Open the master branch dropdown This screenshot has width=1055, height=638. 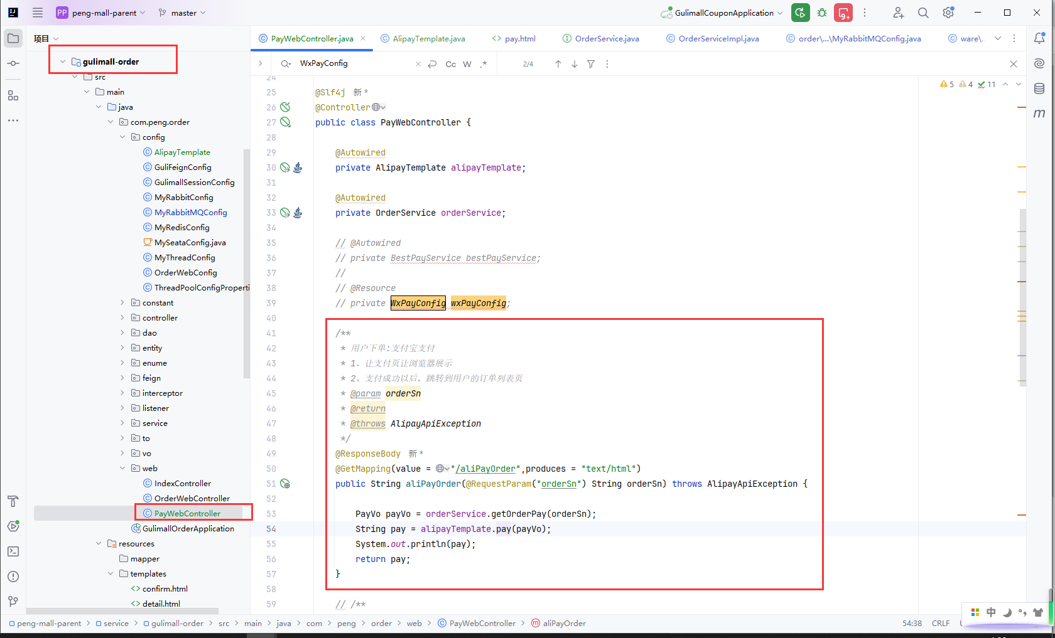(182, 13)
